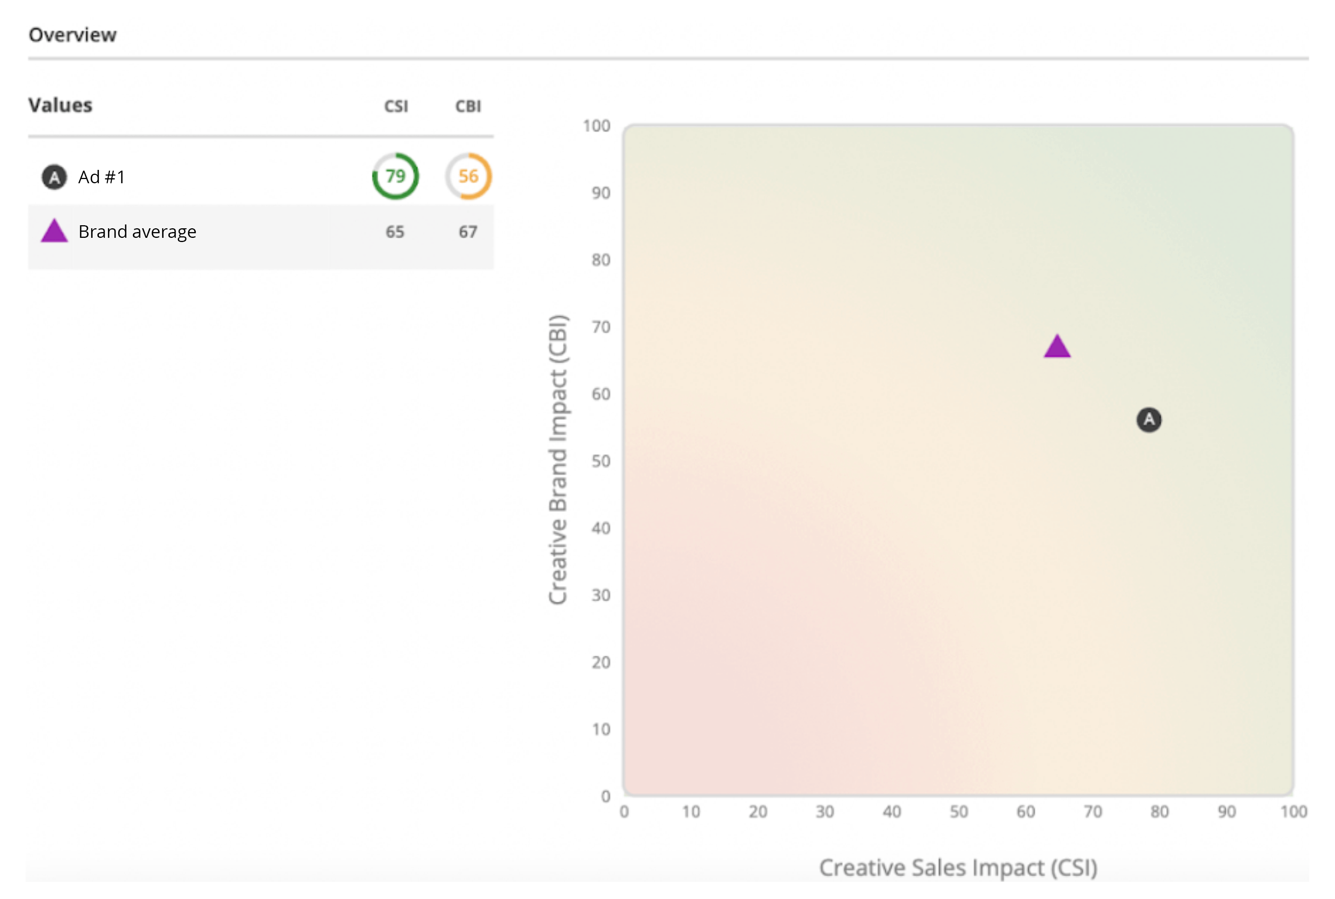
Task: Click the x-axis tick label 80
Action: pyautogui.click(x=1159, y=812)
